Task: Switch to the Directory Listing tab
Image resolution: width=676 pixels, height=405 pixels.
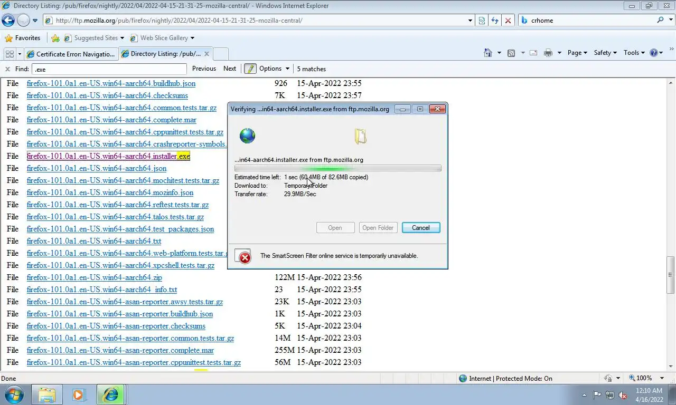Action: (x=161, y=54)
